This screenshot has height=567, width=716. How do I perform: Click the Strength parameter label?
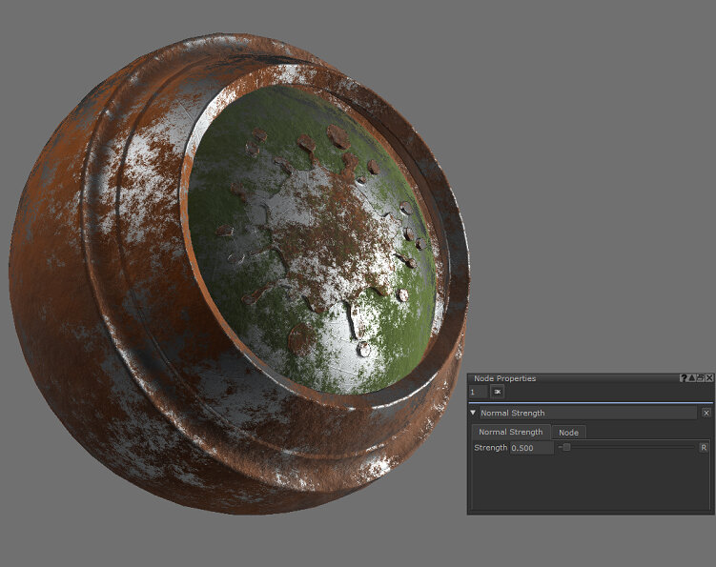click(490, 448)
